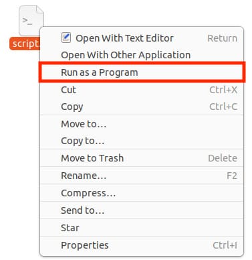Choose Cut from the context menu
The width and height of the screenshot is (252, 260).
coord(142,90)
